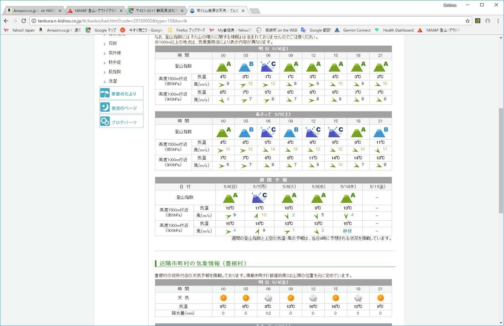
Task: Click the 季節のたより sprout icon
Action: tap(105, 93)
